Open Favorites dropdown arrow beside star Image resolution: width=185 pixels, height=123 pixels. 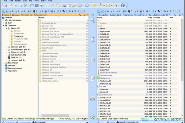click(x=98, y=5)
